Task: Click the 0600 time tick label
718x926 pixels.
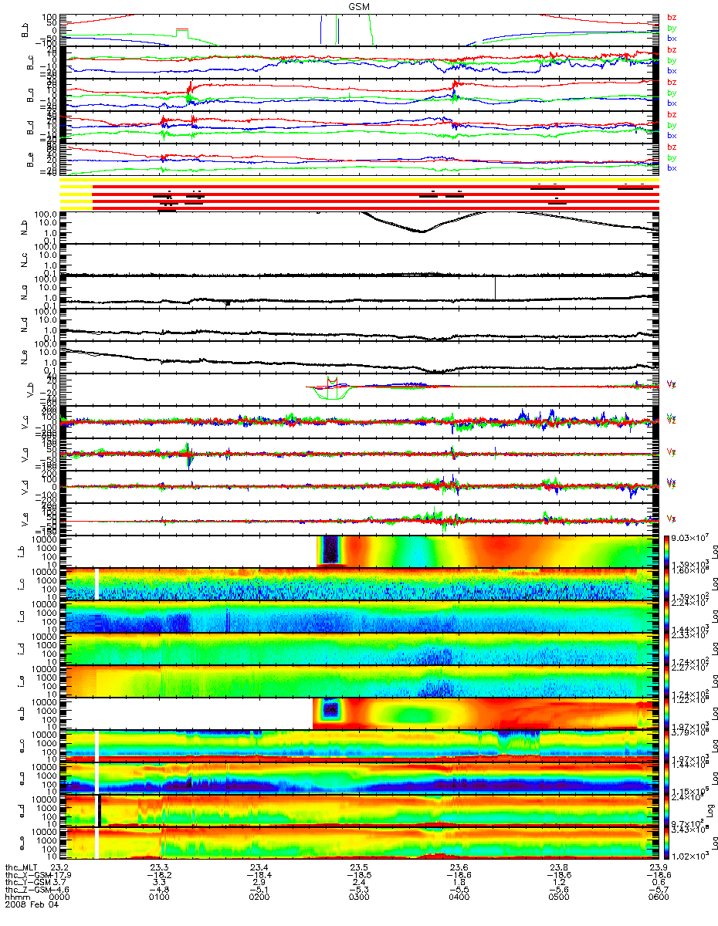Action: point(658,898)
